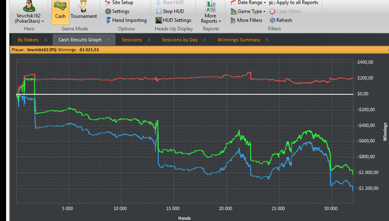The image size is (389, 221).
Task: Click the -$600,00 axis label
Action: [366, 140]
